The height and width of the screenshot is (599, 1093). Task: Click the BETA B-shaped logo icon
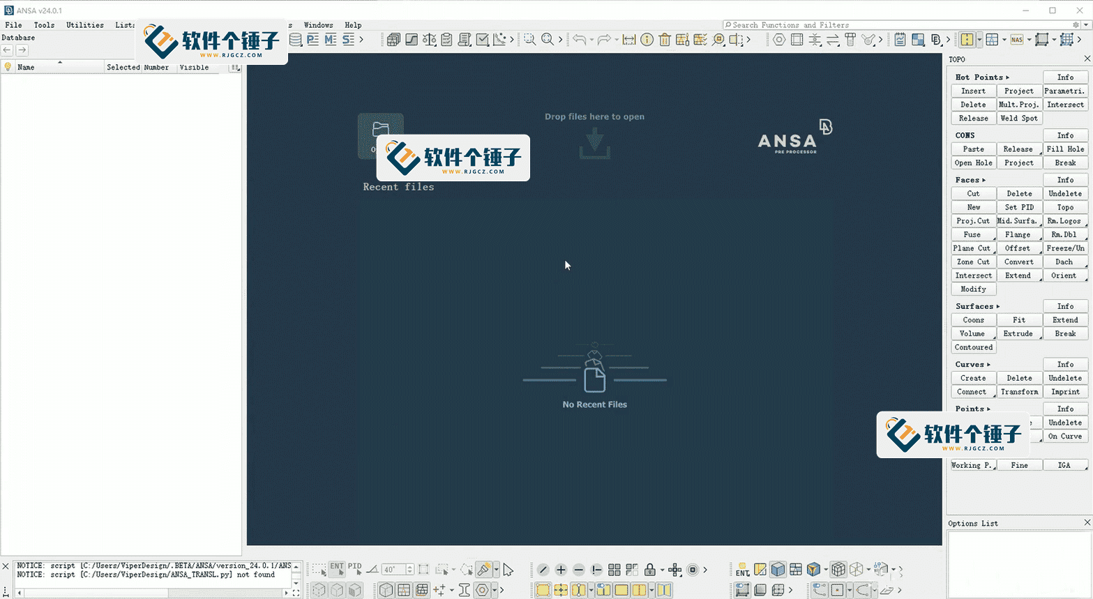point(936,40)
